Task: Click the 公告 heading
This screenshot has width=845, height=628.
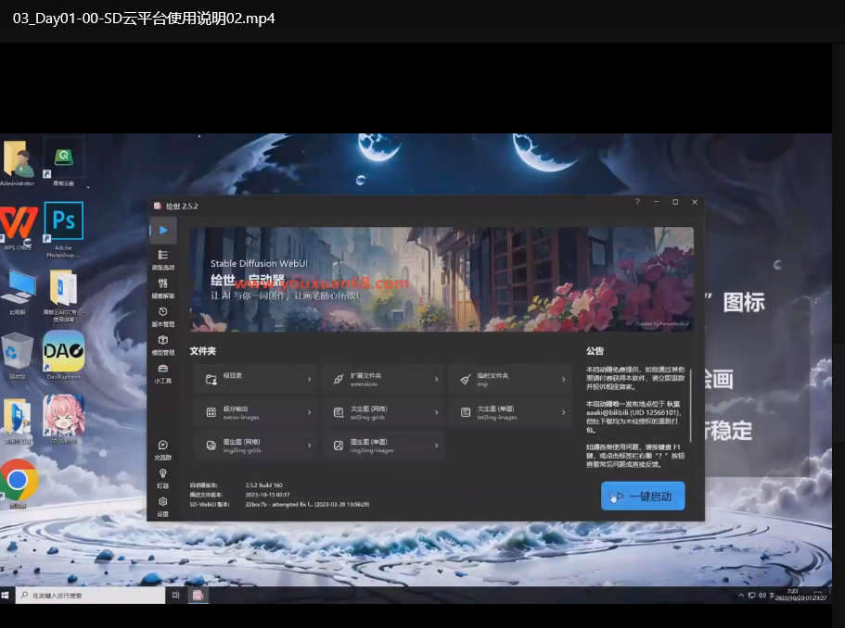Action: click(595, 351)
